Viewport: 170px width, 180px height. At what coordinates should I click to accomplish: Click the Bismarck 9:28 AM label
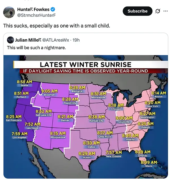pos(77,89)
